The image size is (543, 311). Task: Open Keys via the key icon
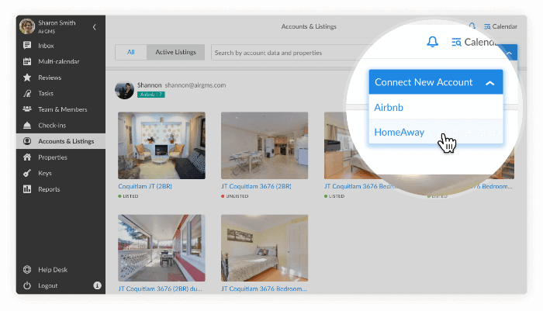pyautogui.click(x=27, y=173)
